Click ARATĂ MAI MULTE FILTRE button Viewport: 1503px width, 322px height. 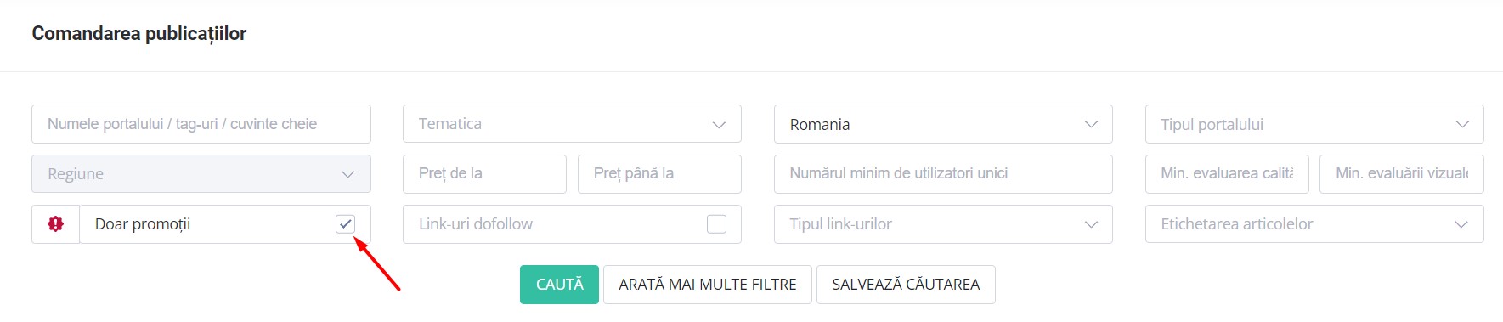[x=708, y=285]
